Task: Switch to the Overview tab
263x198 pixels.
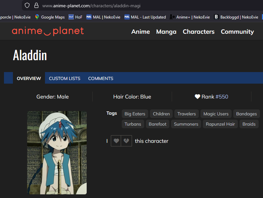Action: (x=29, y=78)
